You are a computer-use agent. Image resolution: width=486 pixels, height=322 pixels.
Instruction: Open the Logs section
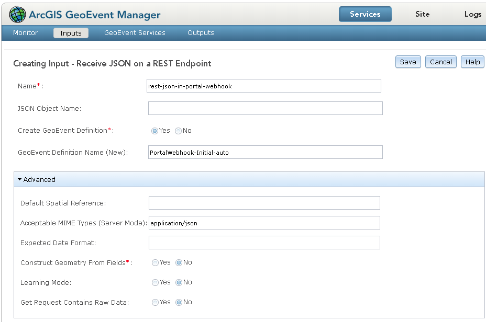click(473, 14)
